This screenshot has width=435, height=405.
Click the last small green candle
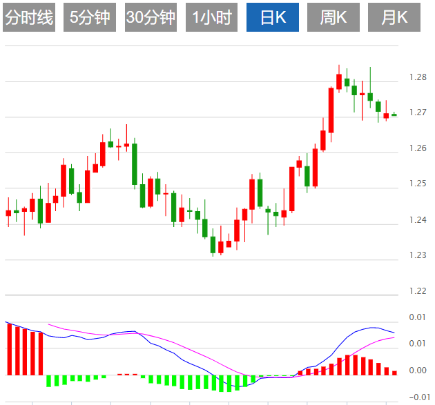click(x=394, y=115)
